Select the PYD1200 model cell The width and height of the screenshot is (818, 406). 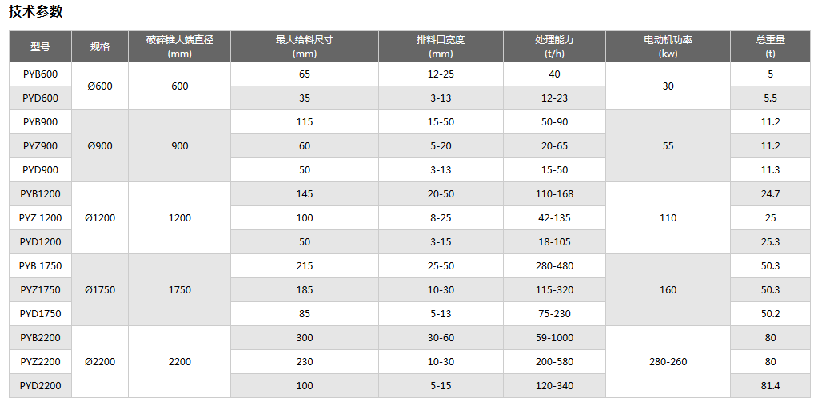click(40, 241)
